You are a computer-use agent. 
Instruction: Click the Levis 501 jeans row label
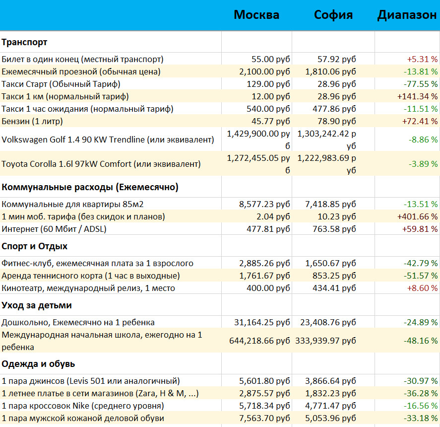(x=91, y=381)
